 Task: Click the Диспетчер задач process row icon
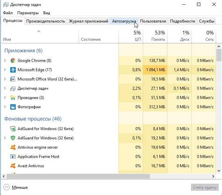13,89
